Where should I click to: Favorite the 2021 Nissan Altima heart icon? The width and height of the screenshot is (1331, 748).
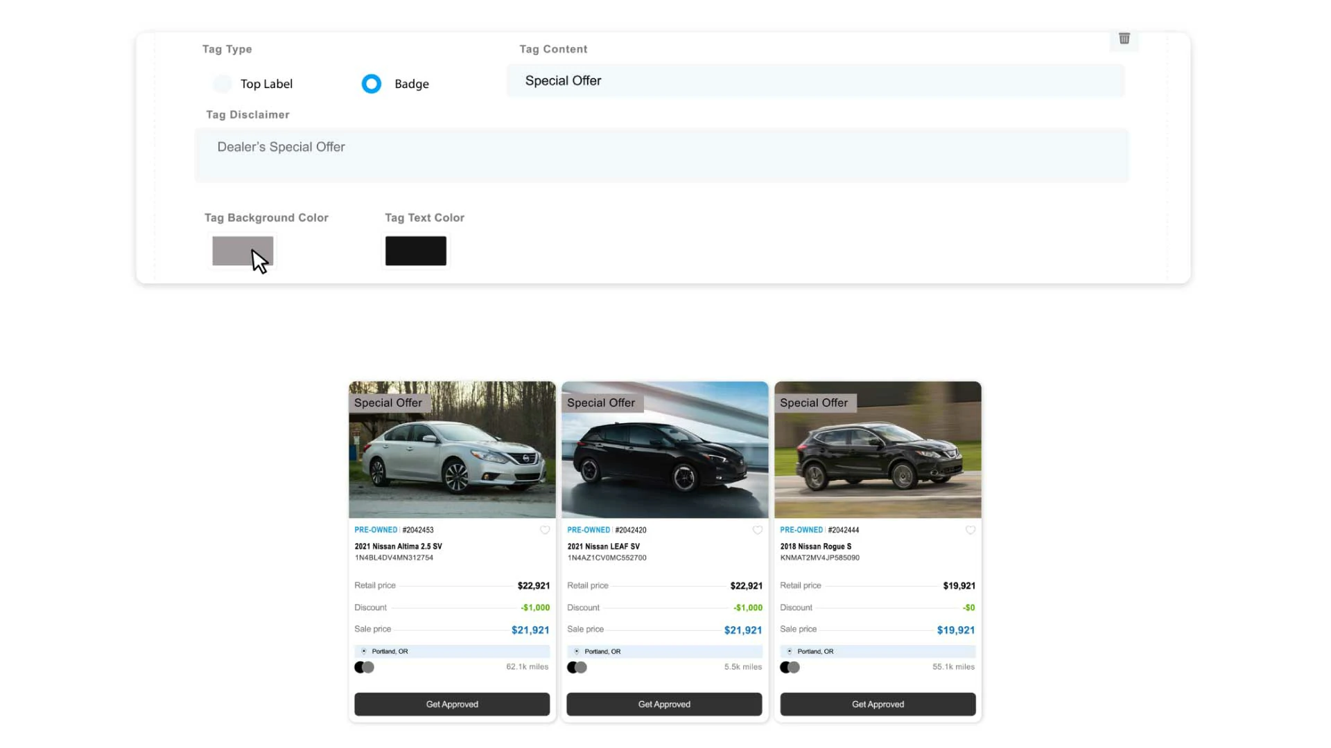point(545,530)
